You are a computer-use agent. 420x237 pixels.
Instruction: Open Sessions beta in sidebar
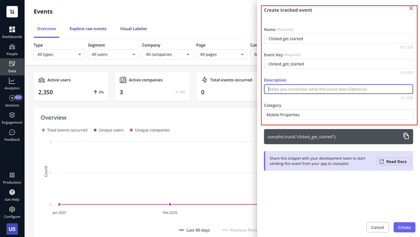coord(12,101)
